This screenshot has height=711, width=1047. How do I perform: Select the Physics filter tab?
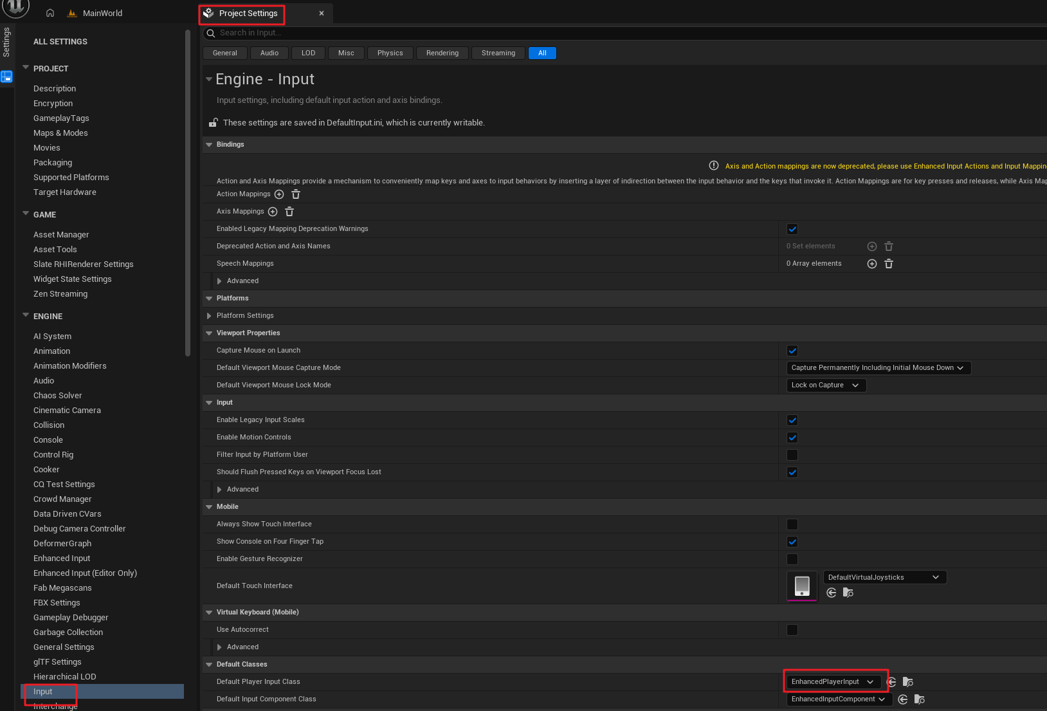pos(390,53)
